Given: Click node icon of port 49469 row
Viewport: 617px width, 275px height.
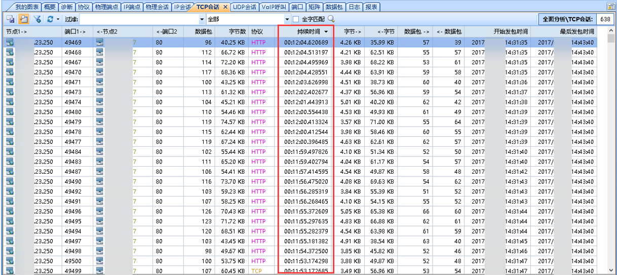Looking at the screenshot, I should tap(10, 43).
